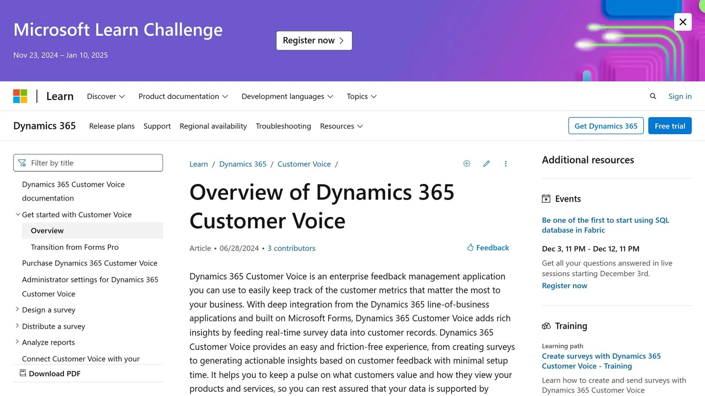The image size is (705, 396).
Task: Select the Overview tree item
Action: tap(92, 230)
